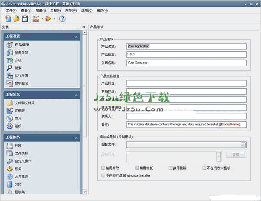261x201 pixels.
Task: Click the sidebar scroll up arrow
Action: tap(85, 33)
